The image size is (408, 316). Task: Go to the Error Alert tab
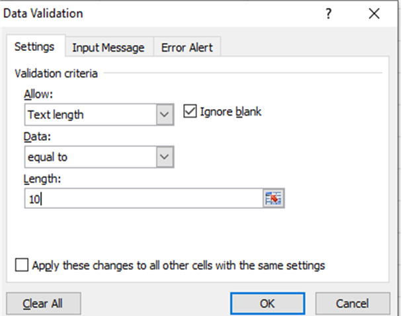186,48
